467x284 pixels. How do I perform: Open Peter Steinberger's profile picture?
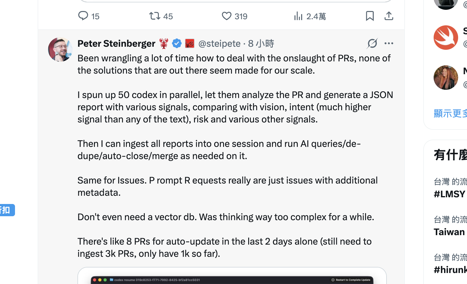[x=60, y=49]
